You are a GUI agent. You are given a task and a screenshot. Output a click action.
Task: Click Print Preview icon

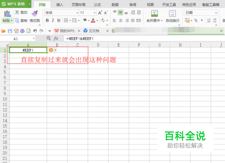pyautogui.click(x=28, y=31)
